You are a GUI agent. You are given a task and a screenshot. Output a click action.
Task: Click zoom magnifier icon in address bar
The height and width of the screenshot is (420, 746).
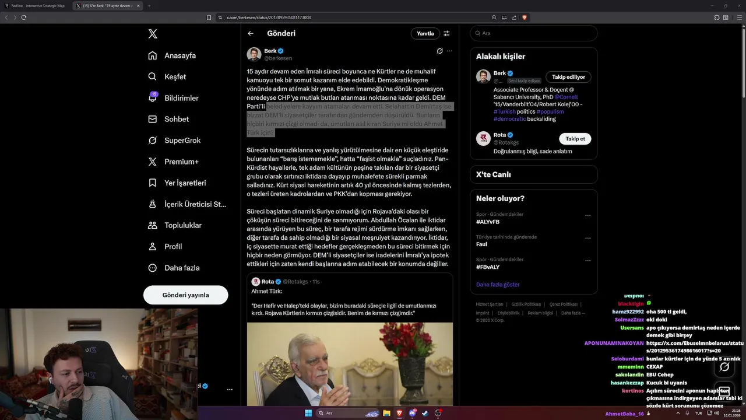(494, 17)
